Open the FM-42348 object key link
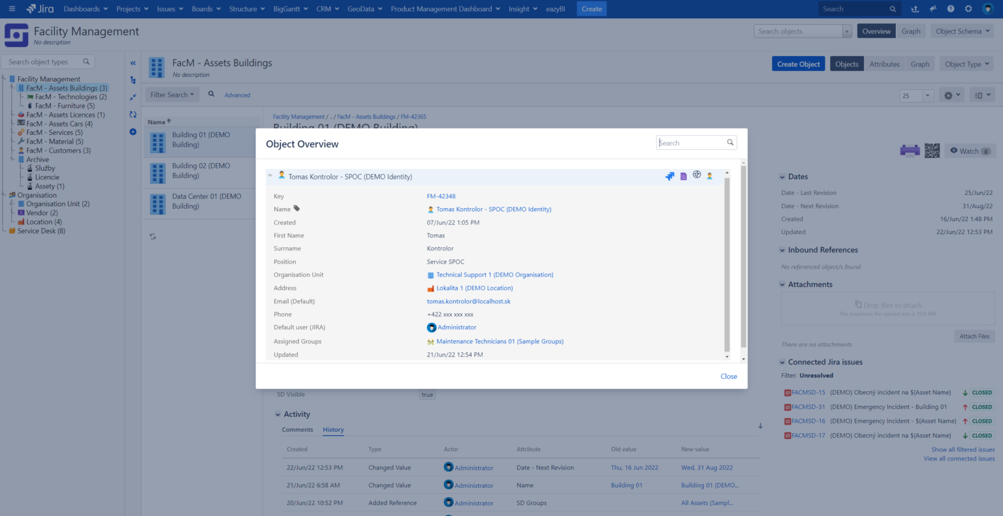Image resolution: width=1003 pixels, height=516 pixels. click(x=441, y=196)
